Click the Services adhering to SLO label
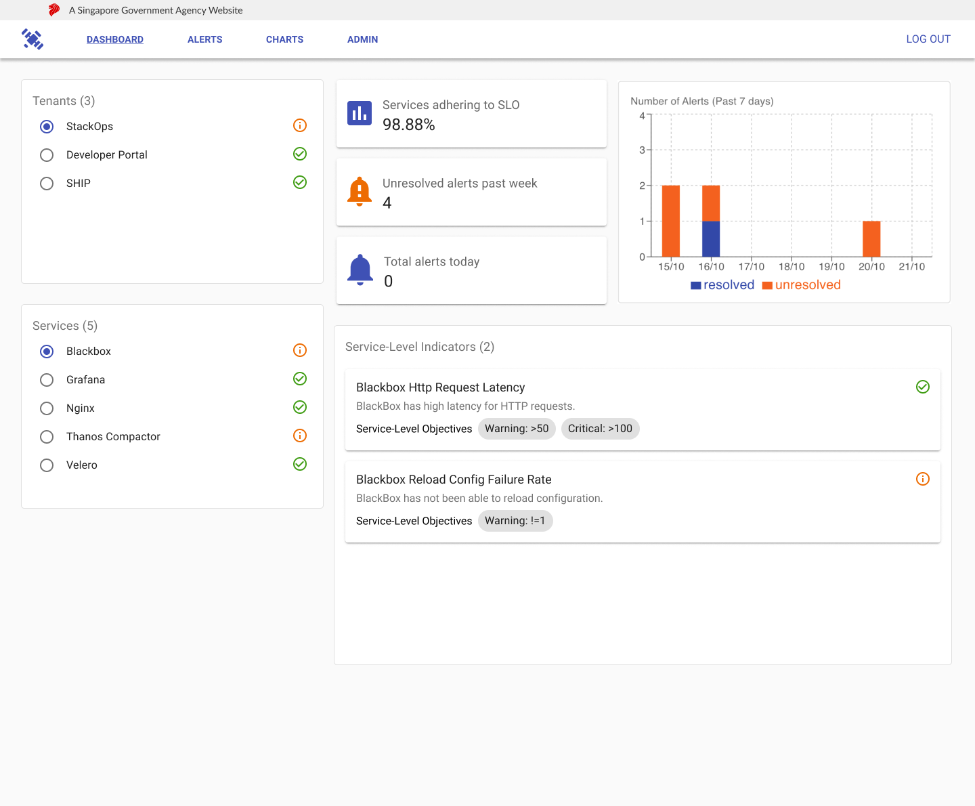The height and width of the screenshot is (806, 975). coord(451,105)
